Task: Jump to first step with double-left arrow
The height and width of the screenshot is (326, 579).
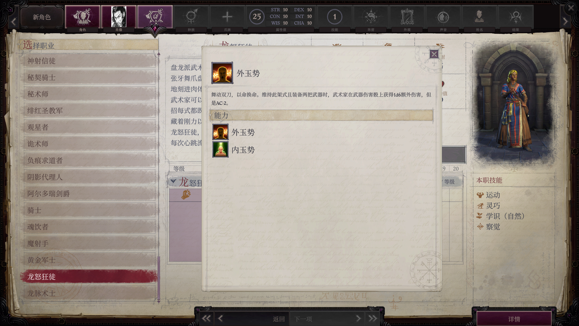Action: 206,318
